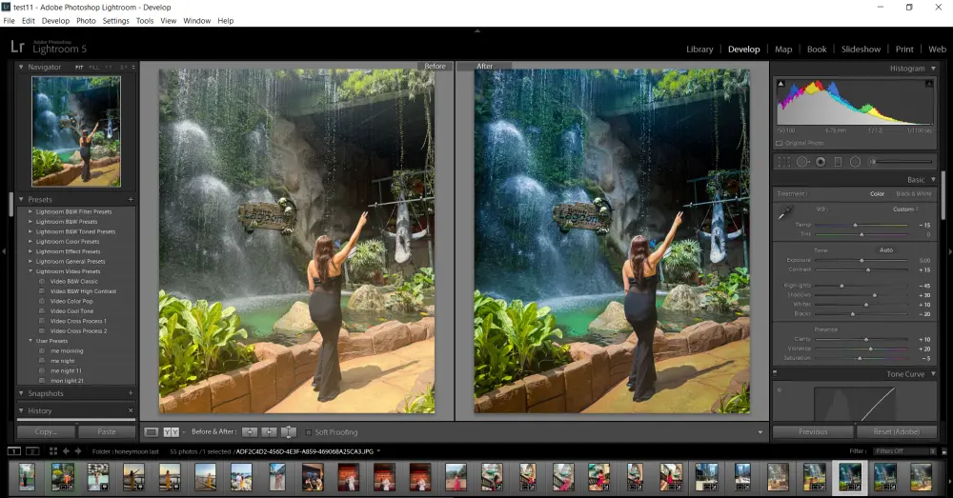Viewport: 953px width, 498px height.
Task: Toggle shadow clipping indicator in histogram
Action: tap(781, 84)
